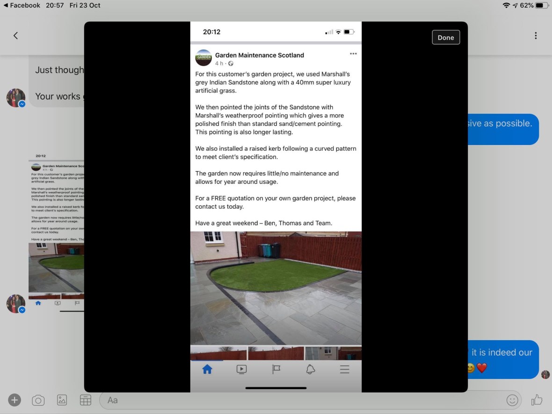Open the three-dot conversation options menu
Viewport: 552px width, 414px height.
pyautogui.click(x=535, y=36)
